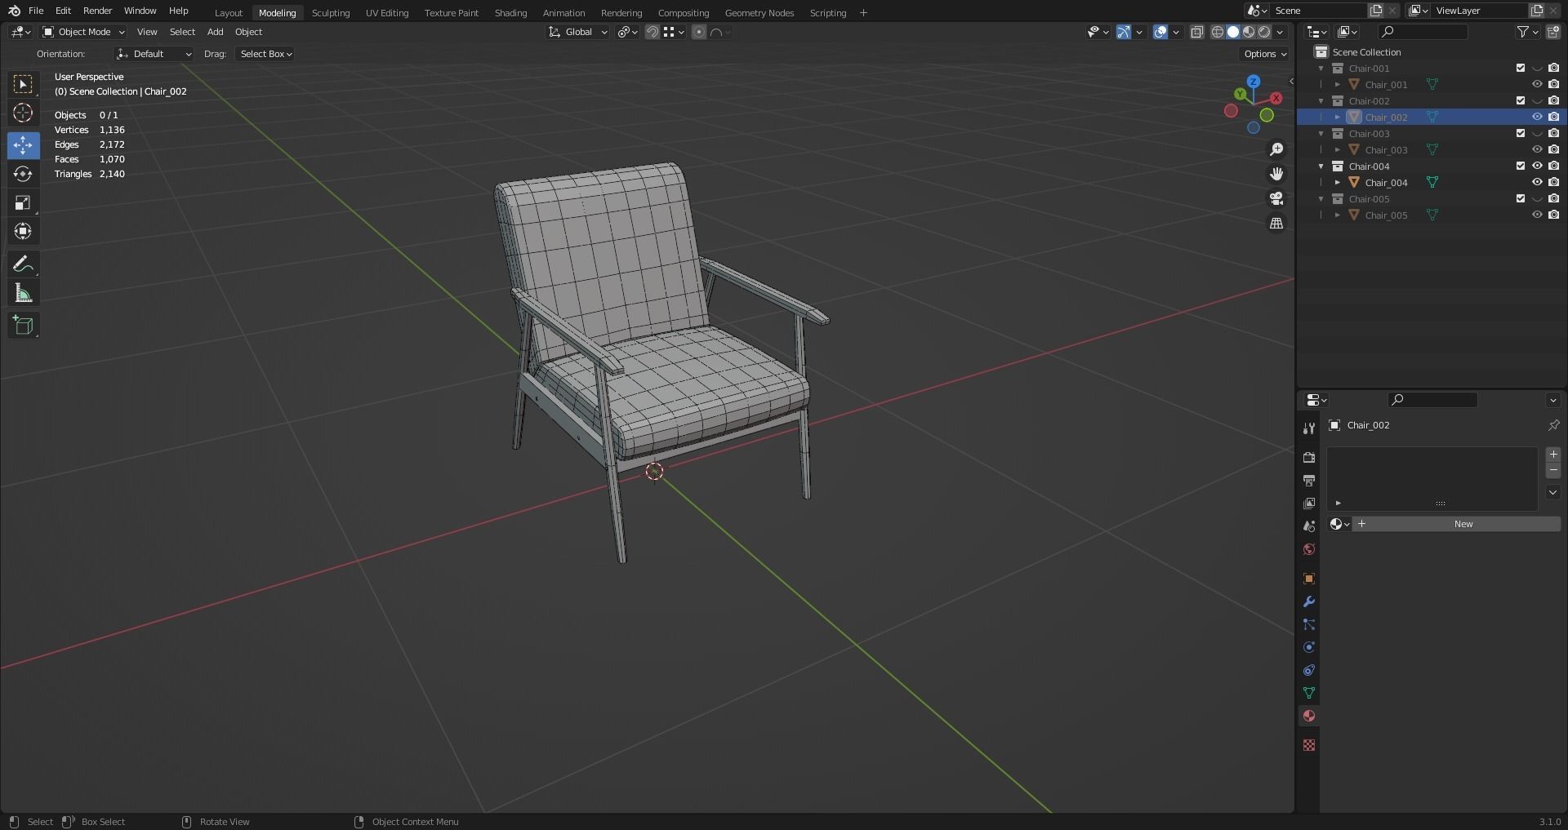The height and width of the screenshot is (830, 1568).
Task: Select the Select Box tool
Action: [23, 84]
